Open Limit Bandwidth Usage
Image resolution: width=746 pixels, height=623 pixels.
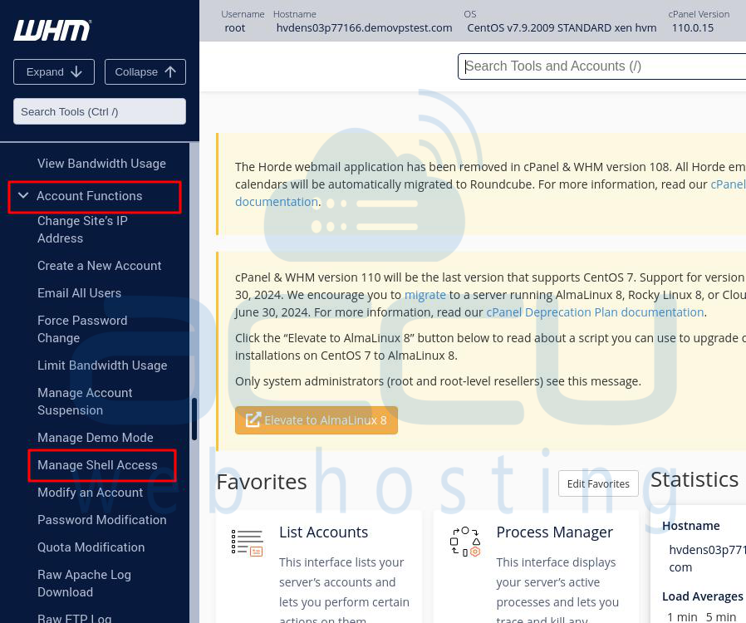(102, 365)
